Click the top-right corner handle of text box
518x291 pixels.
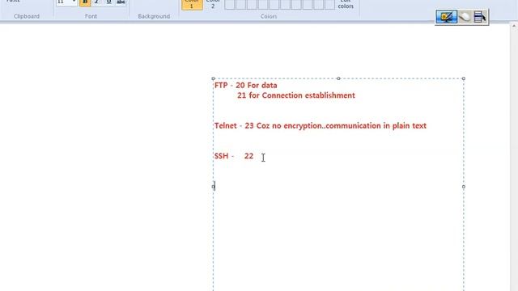464,78
